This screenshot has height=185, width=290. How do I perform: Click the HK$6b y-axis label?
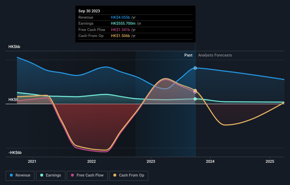point(14,47)
